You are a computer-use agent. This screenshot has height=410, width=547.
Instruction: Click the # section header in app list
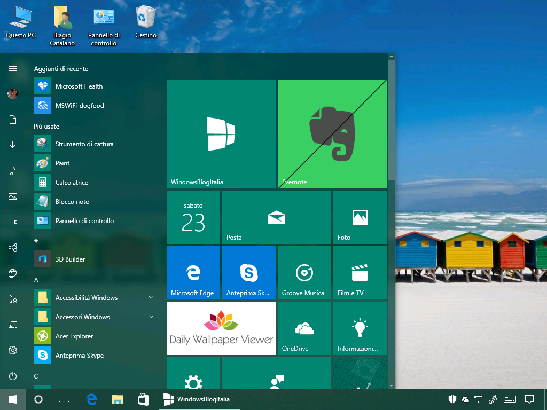coord(36,241)
